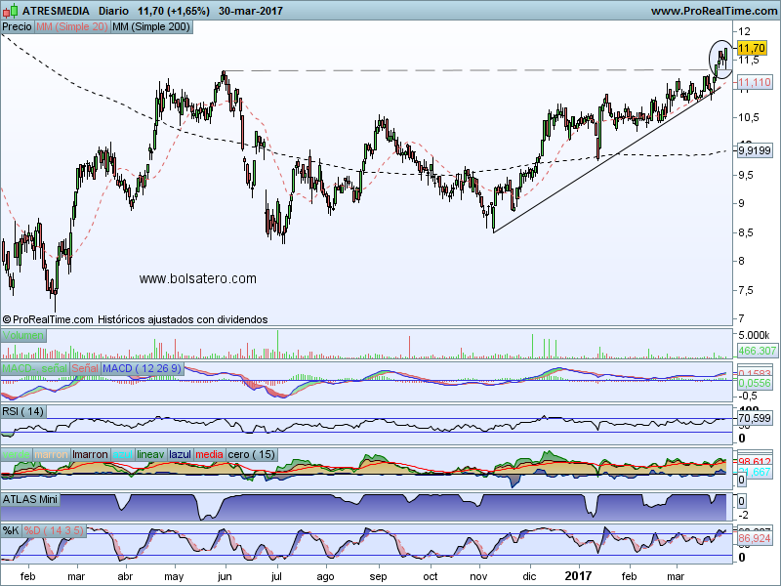Click the red Señal label in MACD panel

tap(84, 367)
